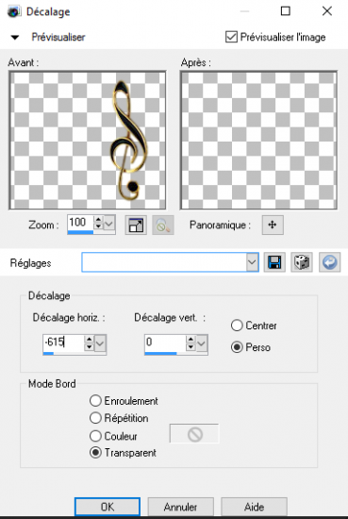Click the greyed magnifier icon beside Zoom
The image size is (348, 519).
pos(163,226)
